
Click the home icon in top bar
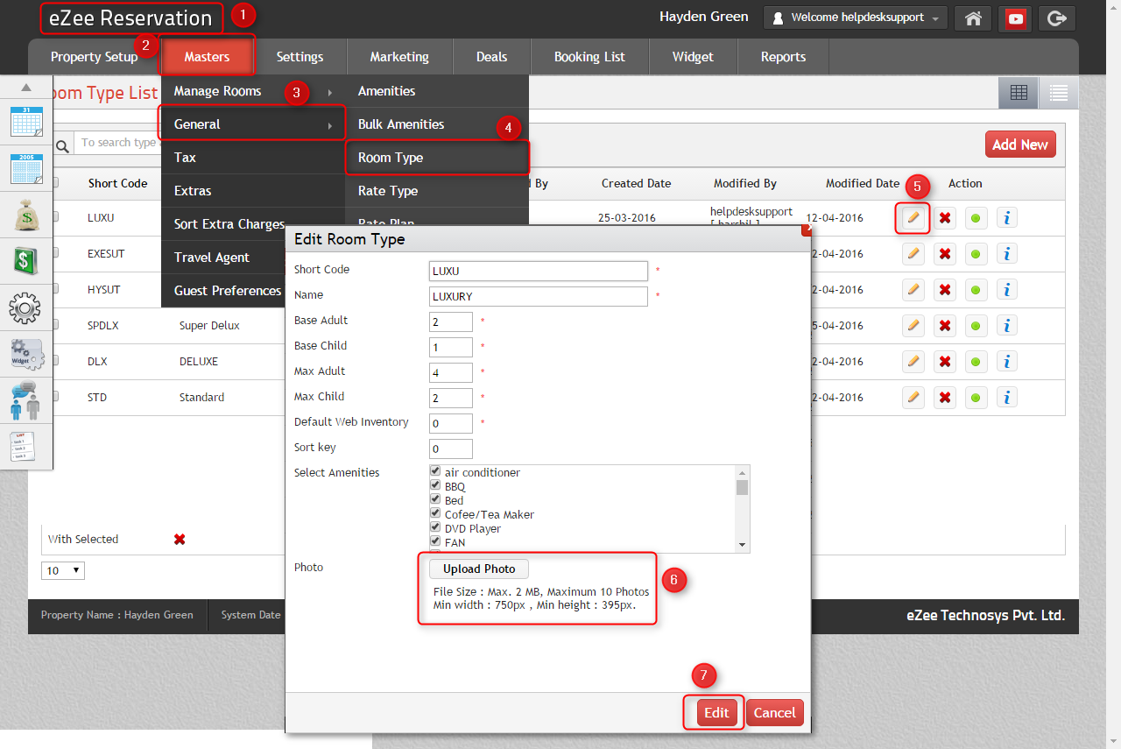(973, 18)
